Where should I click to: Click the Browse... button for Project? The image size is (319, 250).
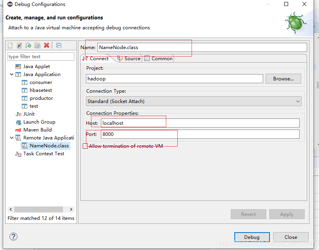[283, 79]
